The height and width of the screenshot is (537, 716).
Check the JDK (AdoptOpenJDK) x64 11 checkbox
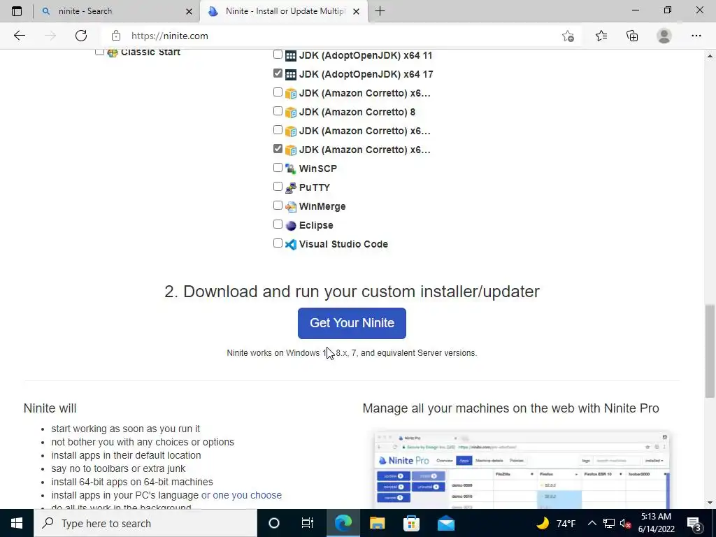coord(278,55)
